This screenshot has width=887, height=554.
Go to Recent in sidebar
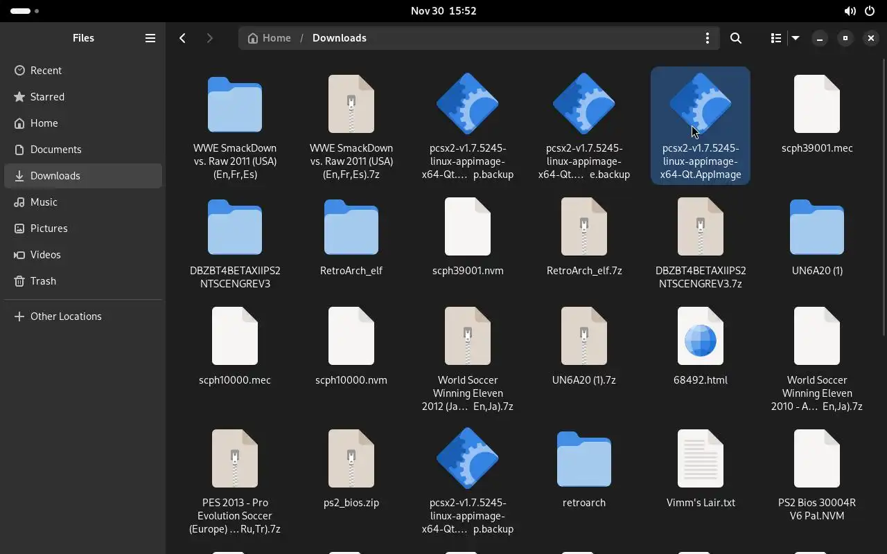click(83, 71)
